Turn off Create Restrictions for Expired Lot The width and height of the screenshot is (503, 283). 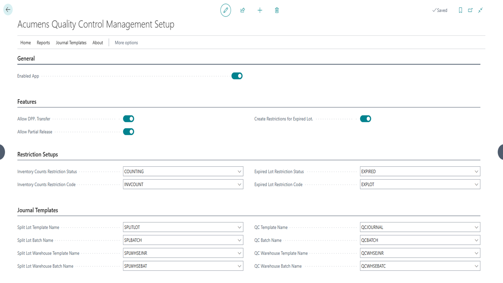tap(365, 119)
